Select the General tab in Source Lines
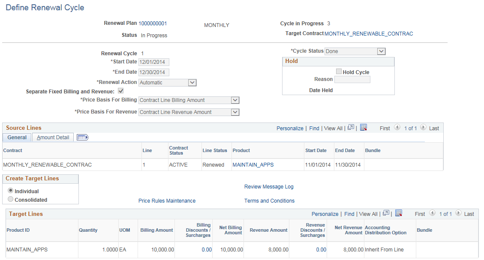This screenshot has width=484, height=260. (x=17, y=137)
